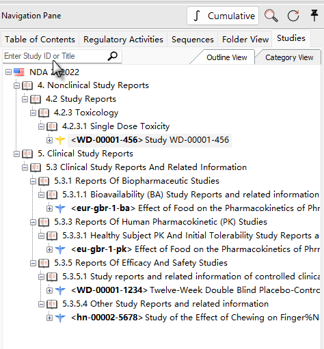
Task: Collapse 5.3.1 Reports Of Biopharmaceutic Studies
Action: pyautogui.click(x=33, y=182)
